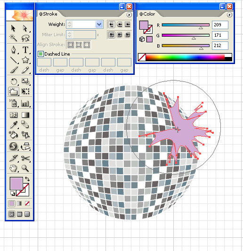
Task: Select the Line Segment tool
Action: pos(14,60)
